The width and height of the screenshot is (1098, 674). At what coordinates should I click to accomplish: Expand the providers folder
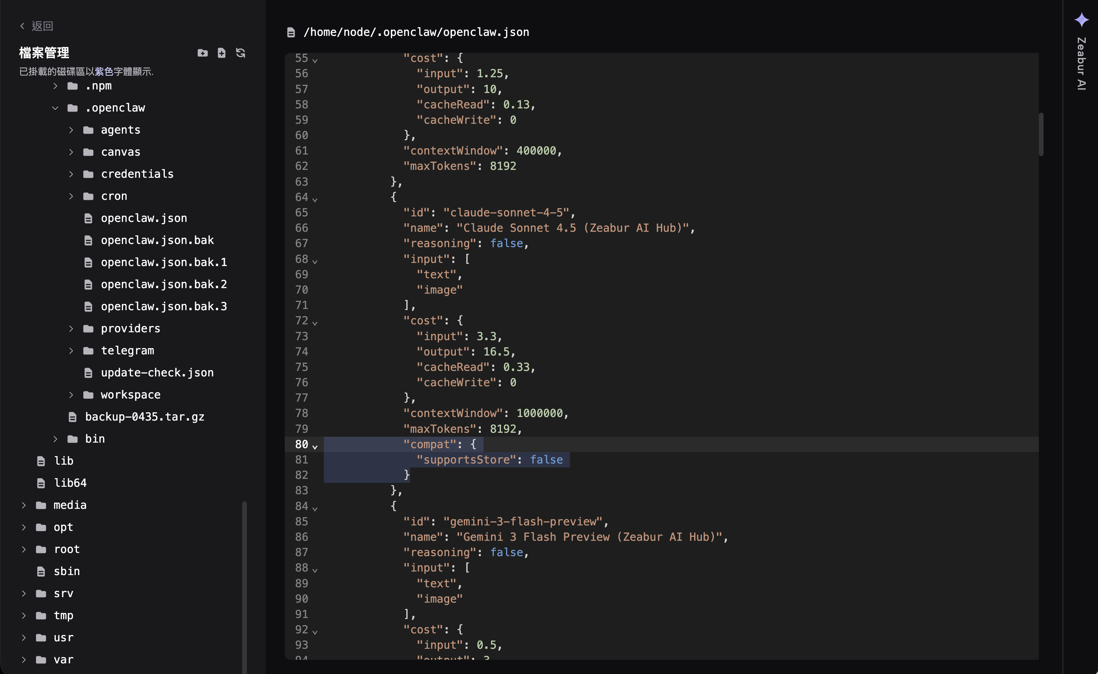pos(71,329)
